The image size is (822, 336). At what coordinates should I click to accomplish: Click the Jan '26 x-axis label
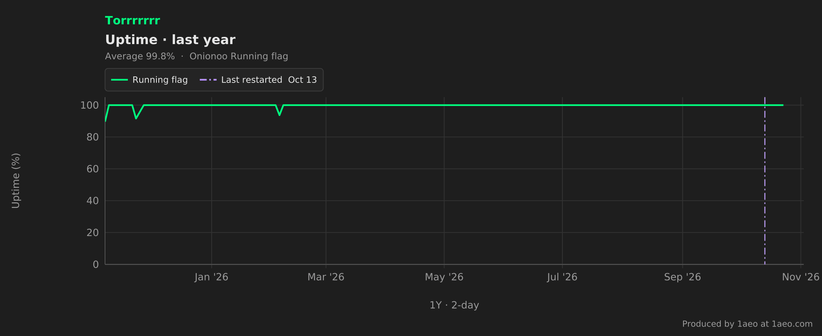[212, 277]
